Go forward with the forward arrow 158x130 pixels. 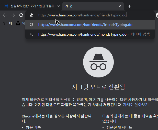click(13, 15)
